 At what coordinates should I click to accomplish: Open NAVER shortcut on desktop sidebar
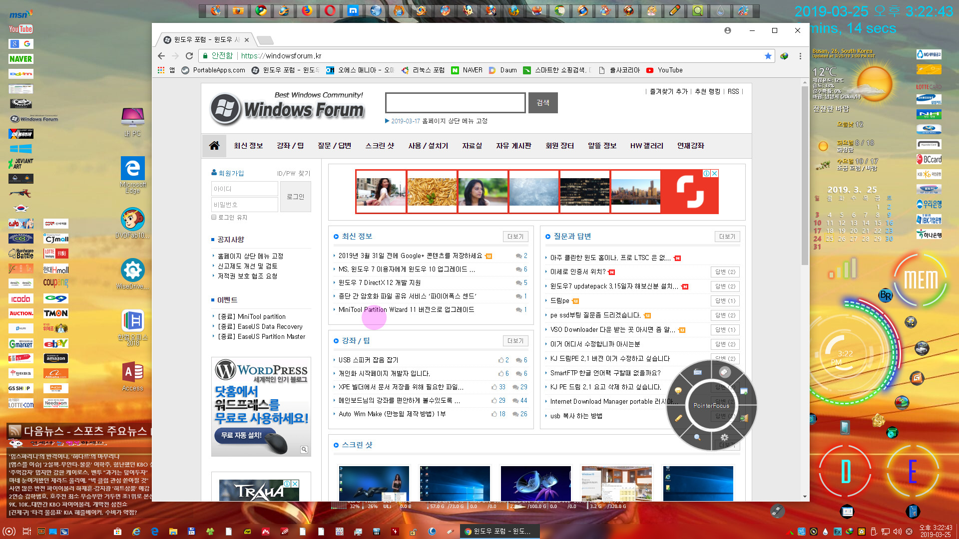tap(20, 59)
